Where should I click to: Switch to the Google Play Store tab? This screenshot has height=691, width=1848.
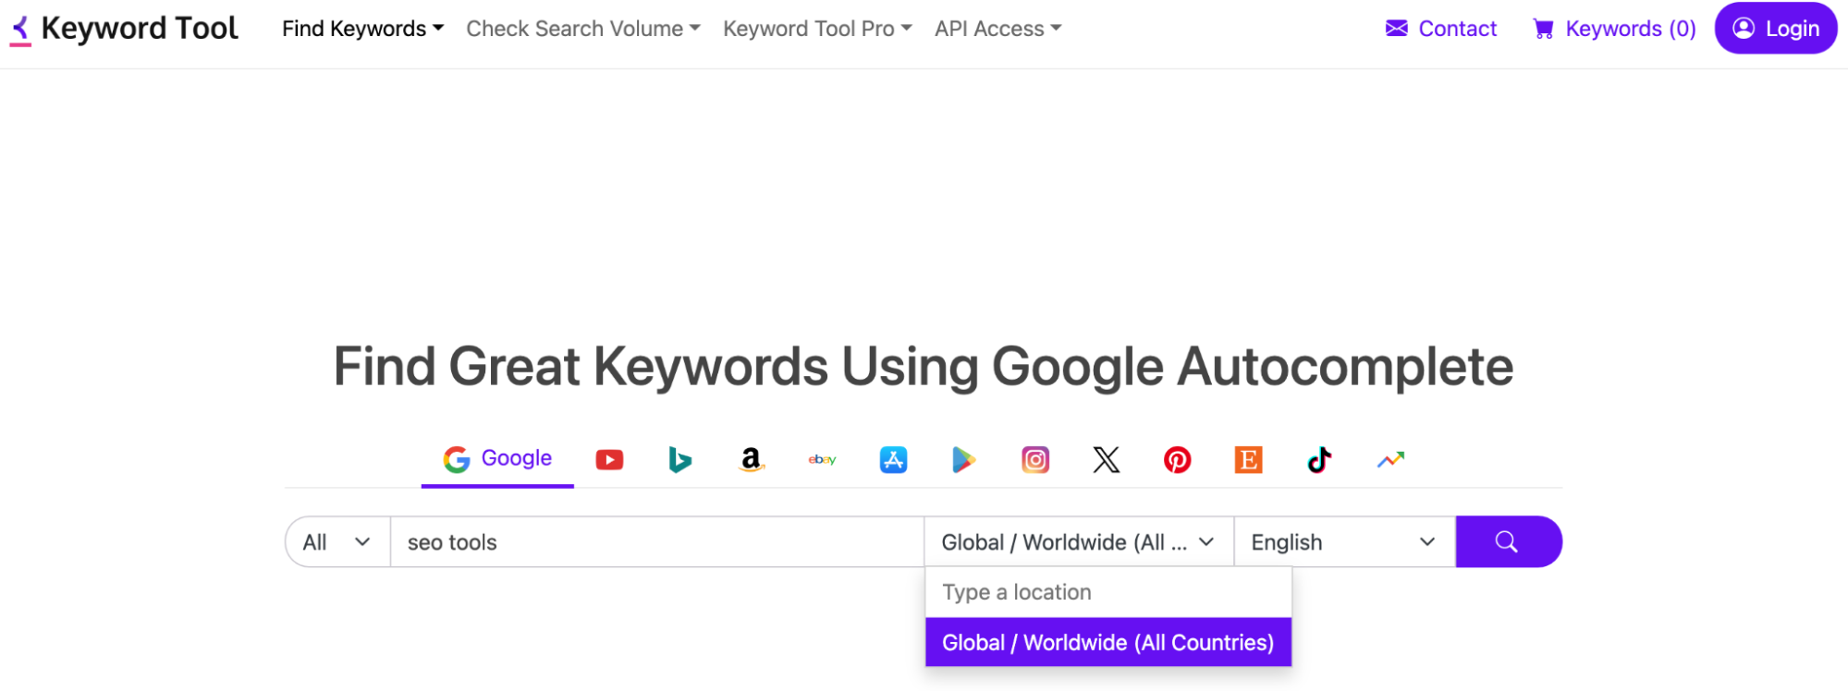[964, 459]
